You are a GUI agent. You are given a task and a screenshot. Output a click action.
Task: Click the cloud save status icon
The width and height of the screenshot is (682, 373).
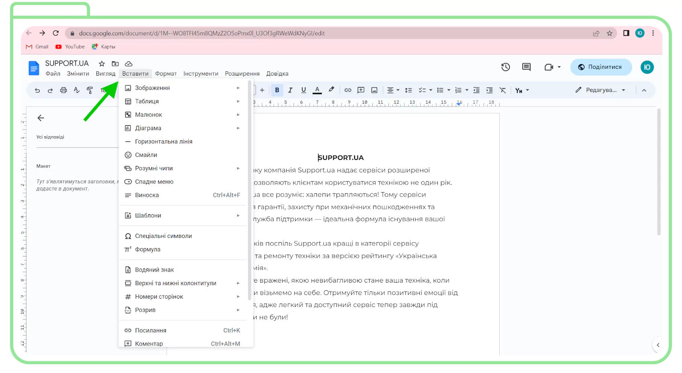[x=129, y=64]
